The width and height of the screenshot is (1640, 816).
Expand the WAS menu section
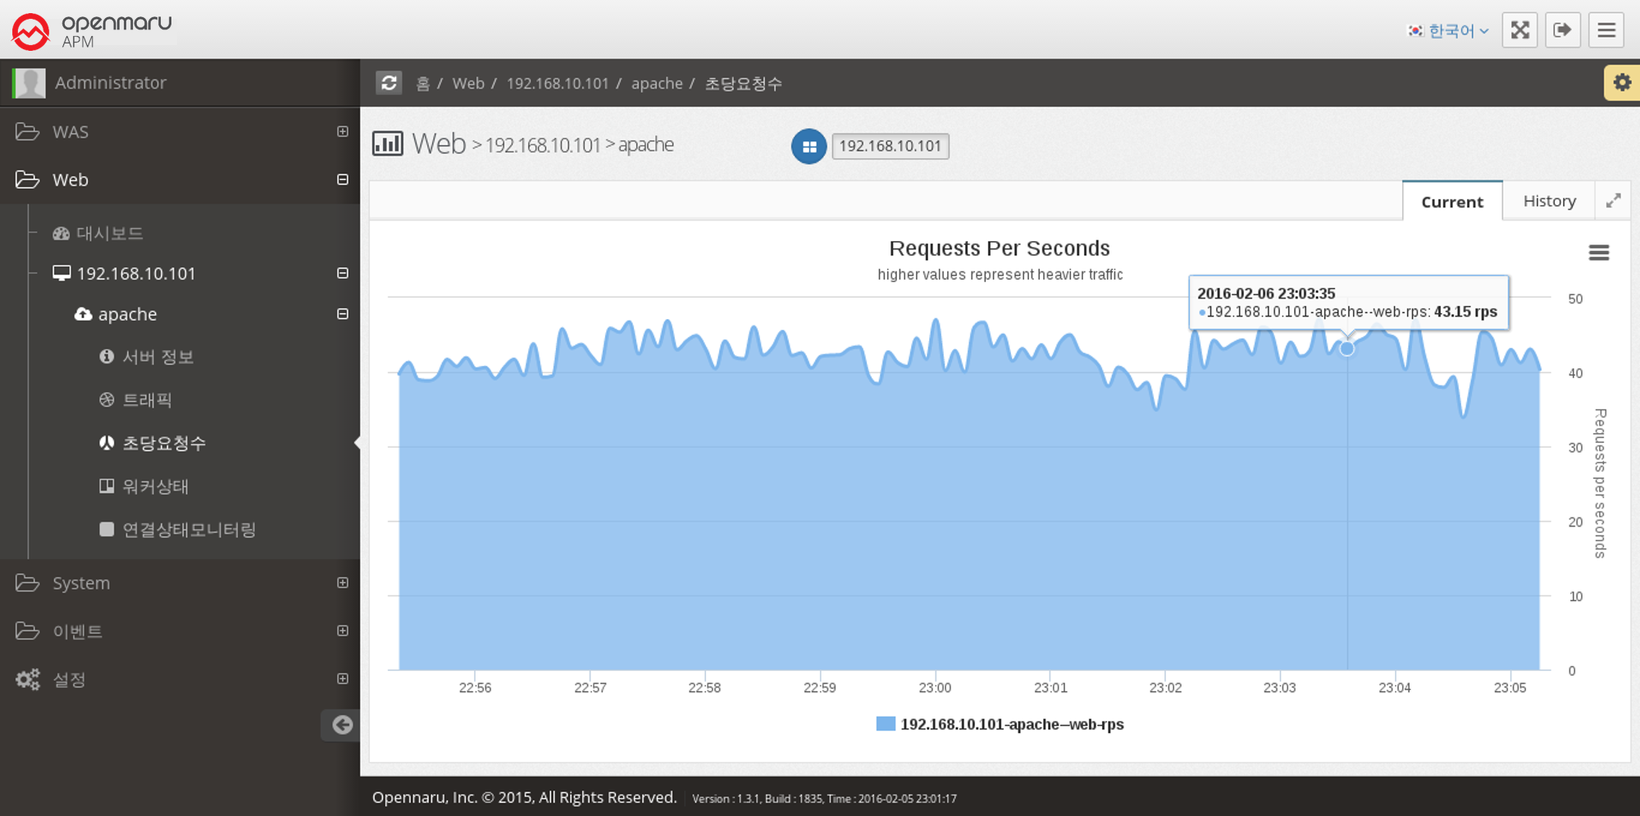click(x=343, y=132)
